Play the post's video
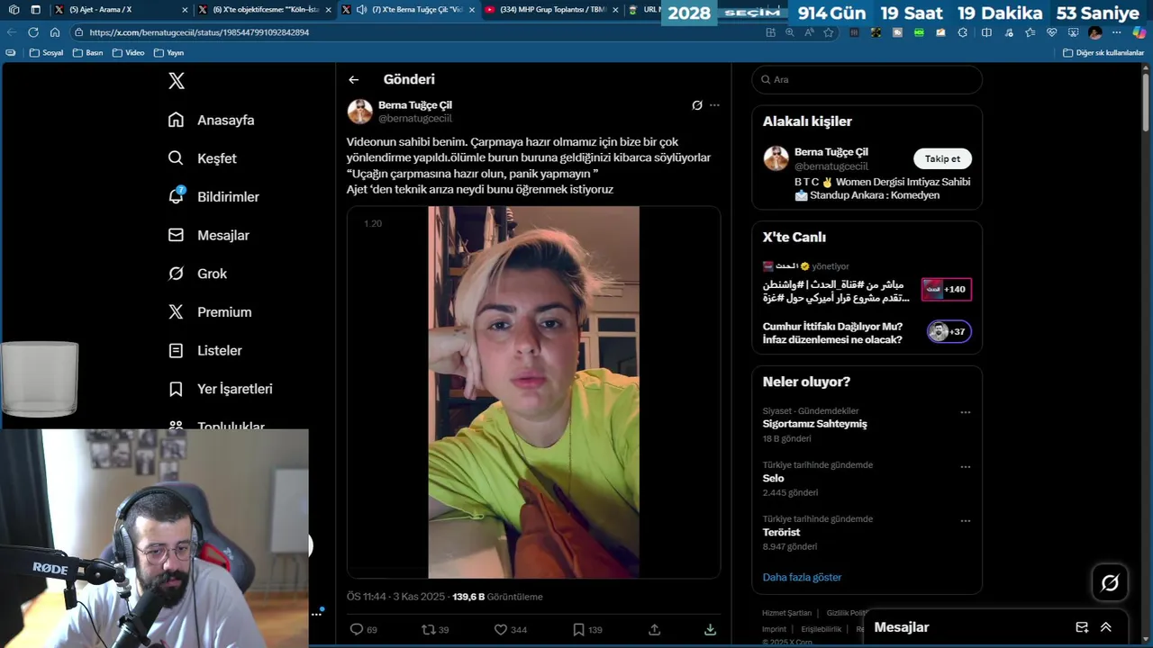Image resolution: width=1153 pixels, height=648 pixels. coord(533,392)
